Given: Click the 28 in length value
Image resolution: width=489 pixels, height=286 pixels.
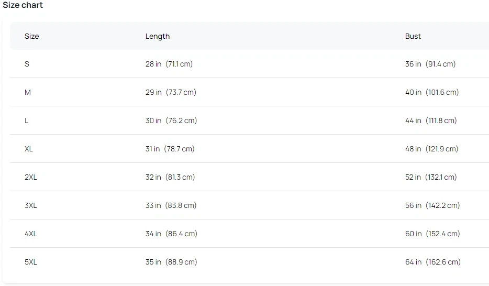Looking at the screenshot, I should point(153,64).
